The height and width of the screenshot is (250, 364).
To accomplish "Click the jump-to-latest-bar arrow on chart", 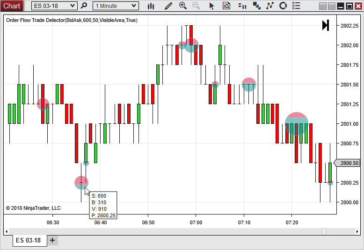I will [326, 25].
